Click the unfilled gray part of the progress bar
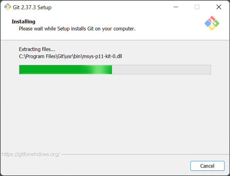Image resolution: width=230 pixels, height=176 pixels. coord(161,69)
